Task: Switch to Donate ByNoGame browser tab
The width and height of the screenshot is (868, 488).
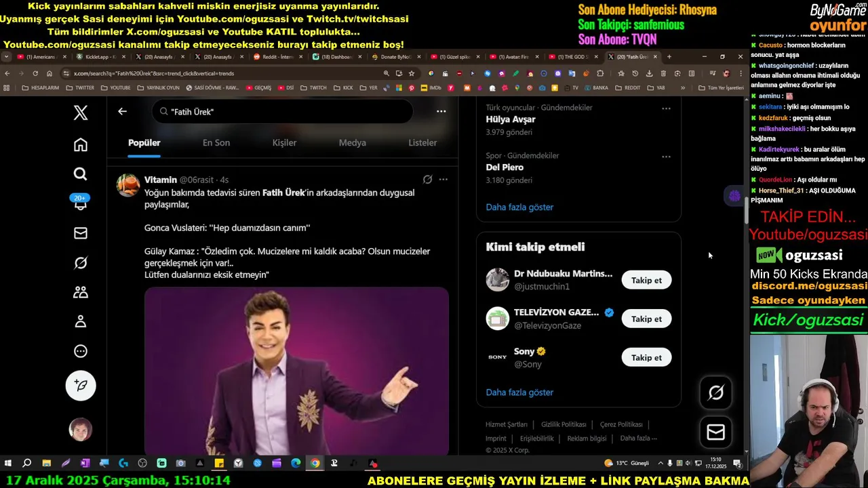Action: click(396, 57)
